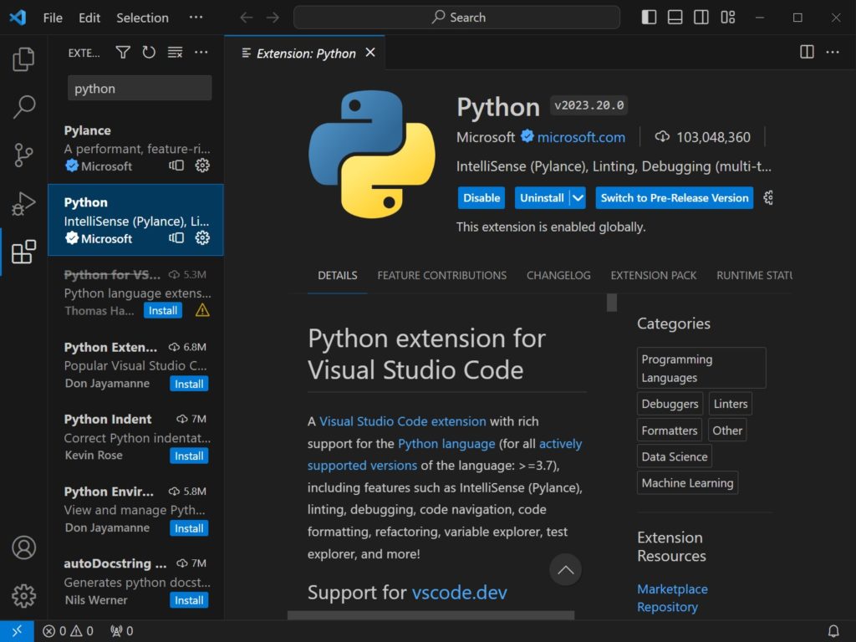Expand the Uninstall dropdown arrow
The image size is (856, 642).
(x=578, y=197)
